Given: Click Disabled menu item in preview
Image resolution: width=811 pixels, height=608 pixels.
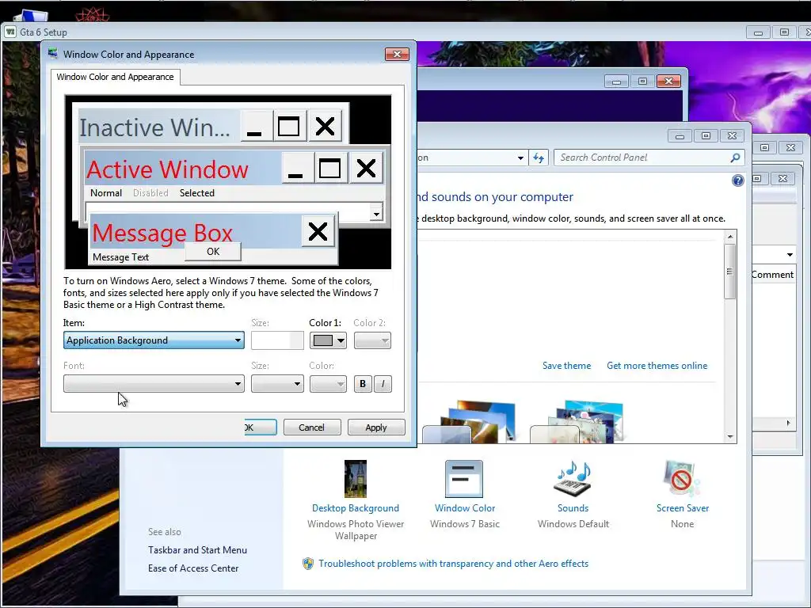Looking at the screenshot, I should click(x=150, y=193).
